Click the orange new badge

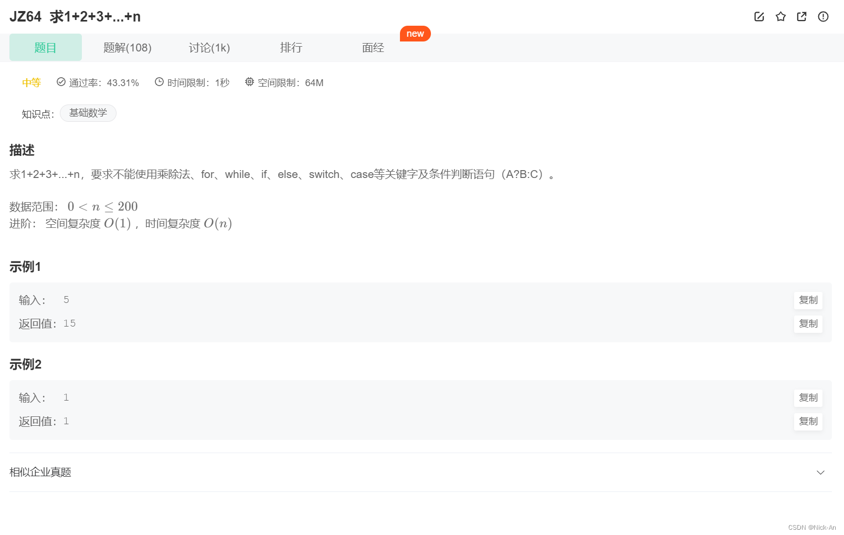tap(415, 34)
